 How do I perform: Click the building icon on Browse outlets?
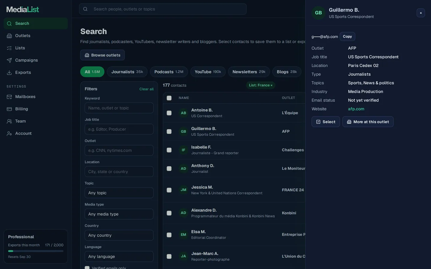87,55
